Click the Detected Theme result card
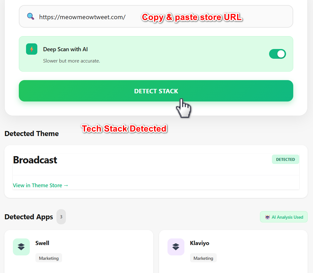Image resolution: width=313 pixels, height=273 pixels. pos(156,171)
